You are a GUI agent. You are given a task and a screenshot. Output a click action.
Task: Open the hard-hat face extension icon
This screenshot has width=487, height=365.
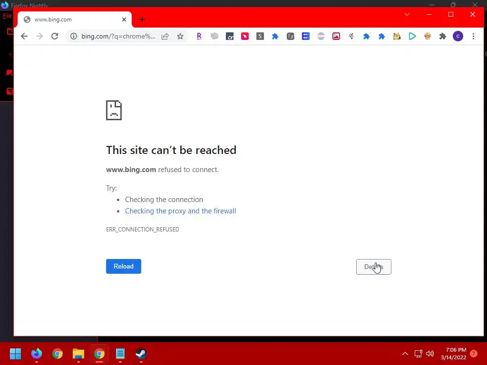click(x=428, y=36)
